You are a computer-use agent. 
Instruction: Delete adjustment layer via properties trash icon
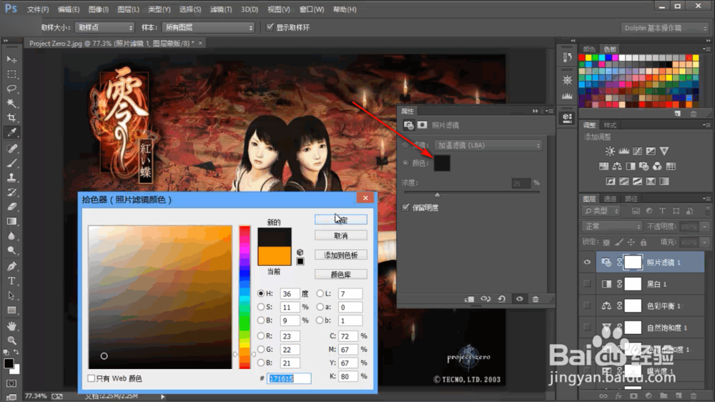pyautogui.click(x=536, y=299)
